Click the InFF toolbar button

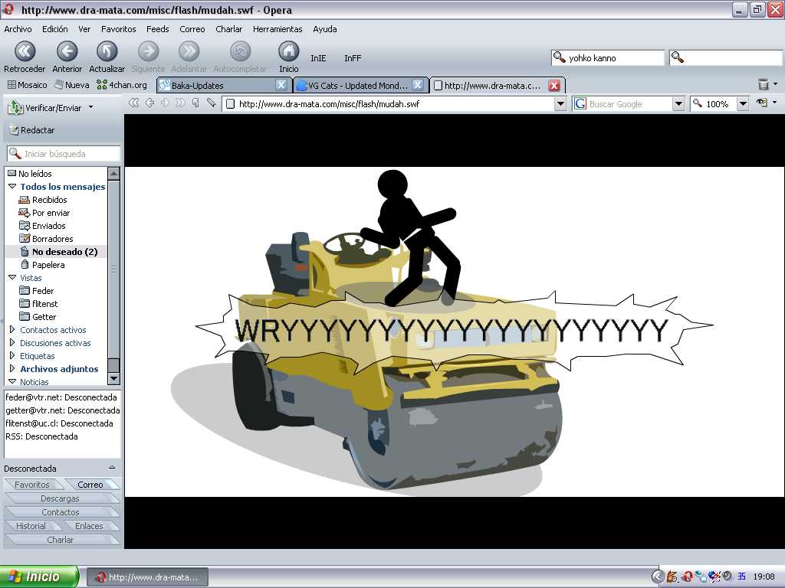click(x=353, y=58)
